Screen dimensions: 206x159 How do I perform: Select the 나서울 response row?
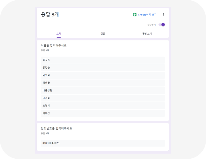point(103,98)
